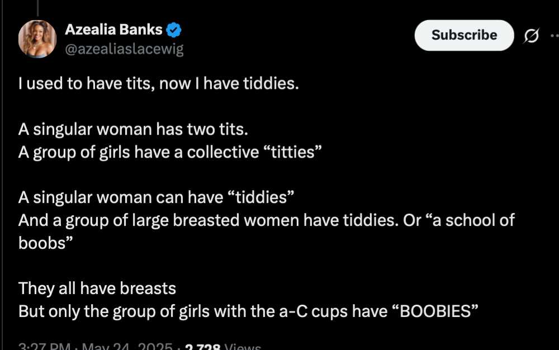Viewport: 559px width, 350px height.
Task: Click the Subscribe button
Action: (464, 35)
